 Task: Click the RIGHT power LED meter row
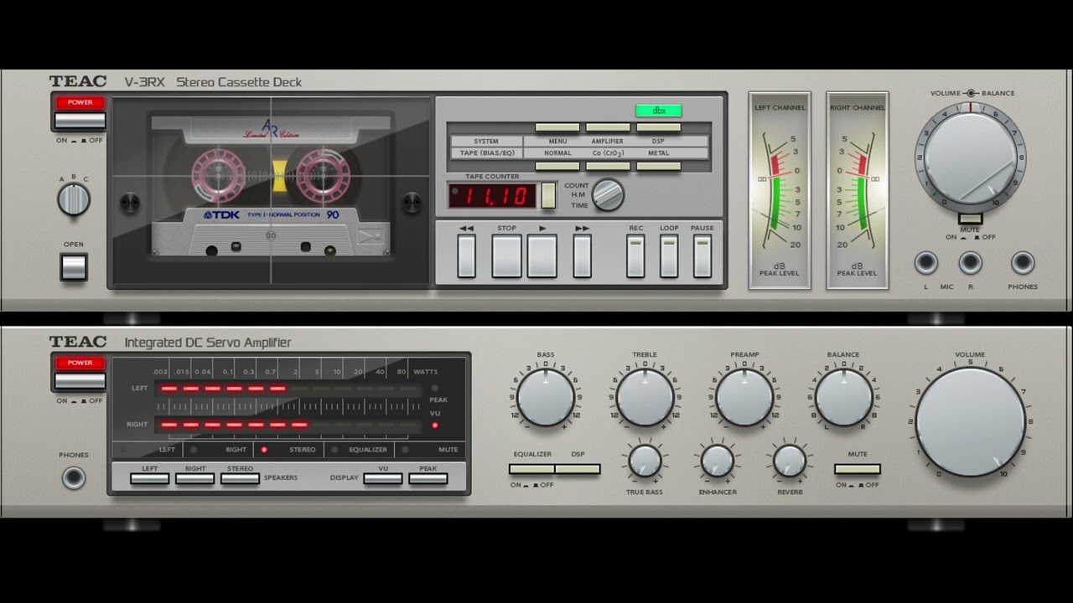[289, 425]
